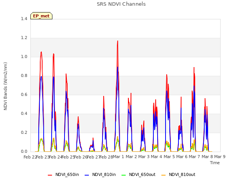Click the Feb 22 x-axis tick label
Image resolution: width=243 pixels, height=182 pixels.
(30, 157)
